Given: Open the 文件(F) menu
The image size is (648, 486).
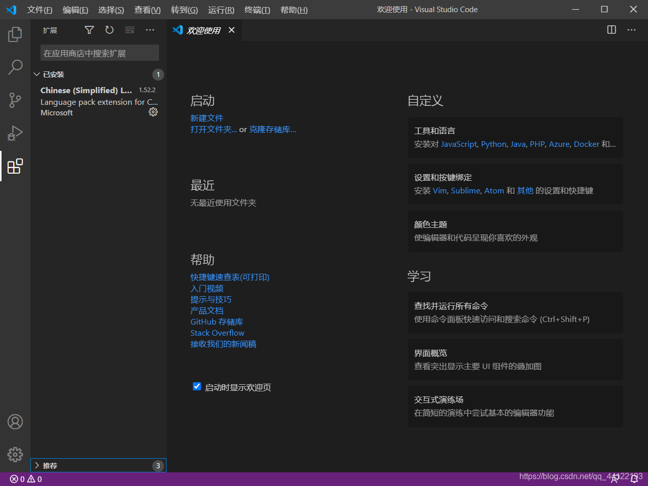Looking at the screenshot, I should 39,10.
